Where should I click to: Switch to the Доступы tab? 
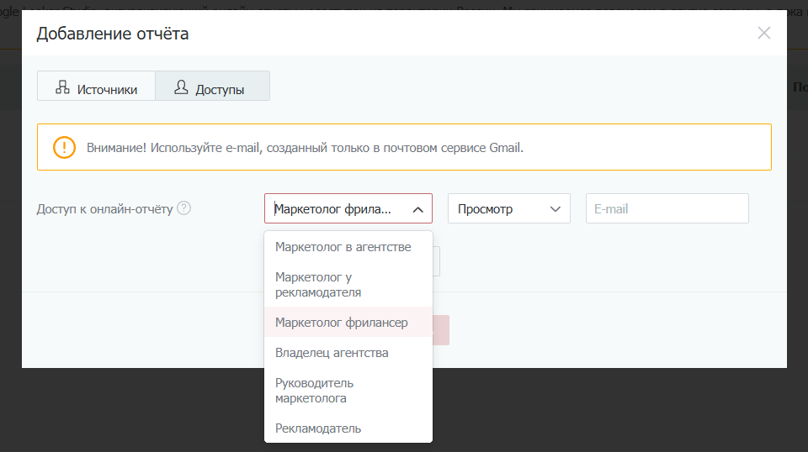[212, 86]
